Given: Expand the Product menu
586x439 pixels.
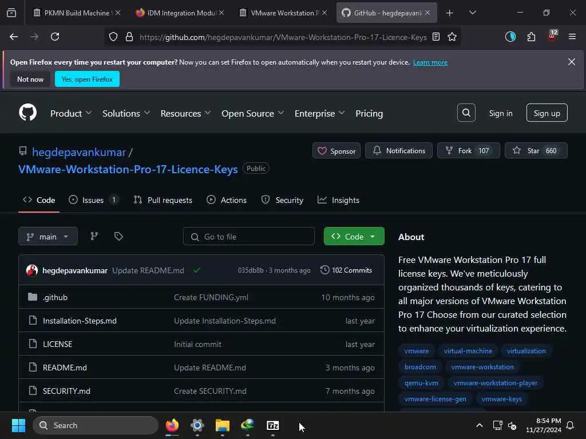Looking at the screenshot, I should coord(71,113).
